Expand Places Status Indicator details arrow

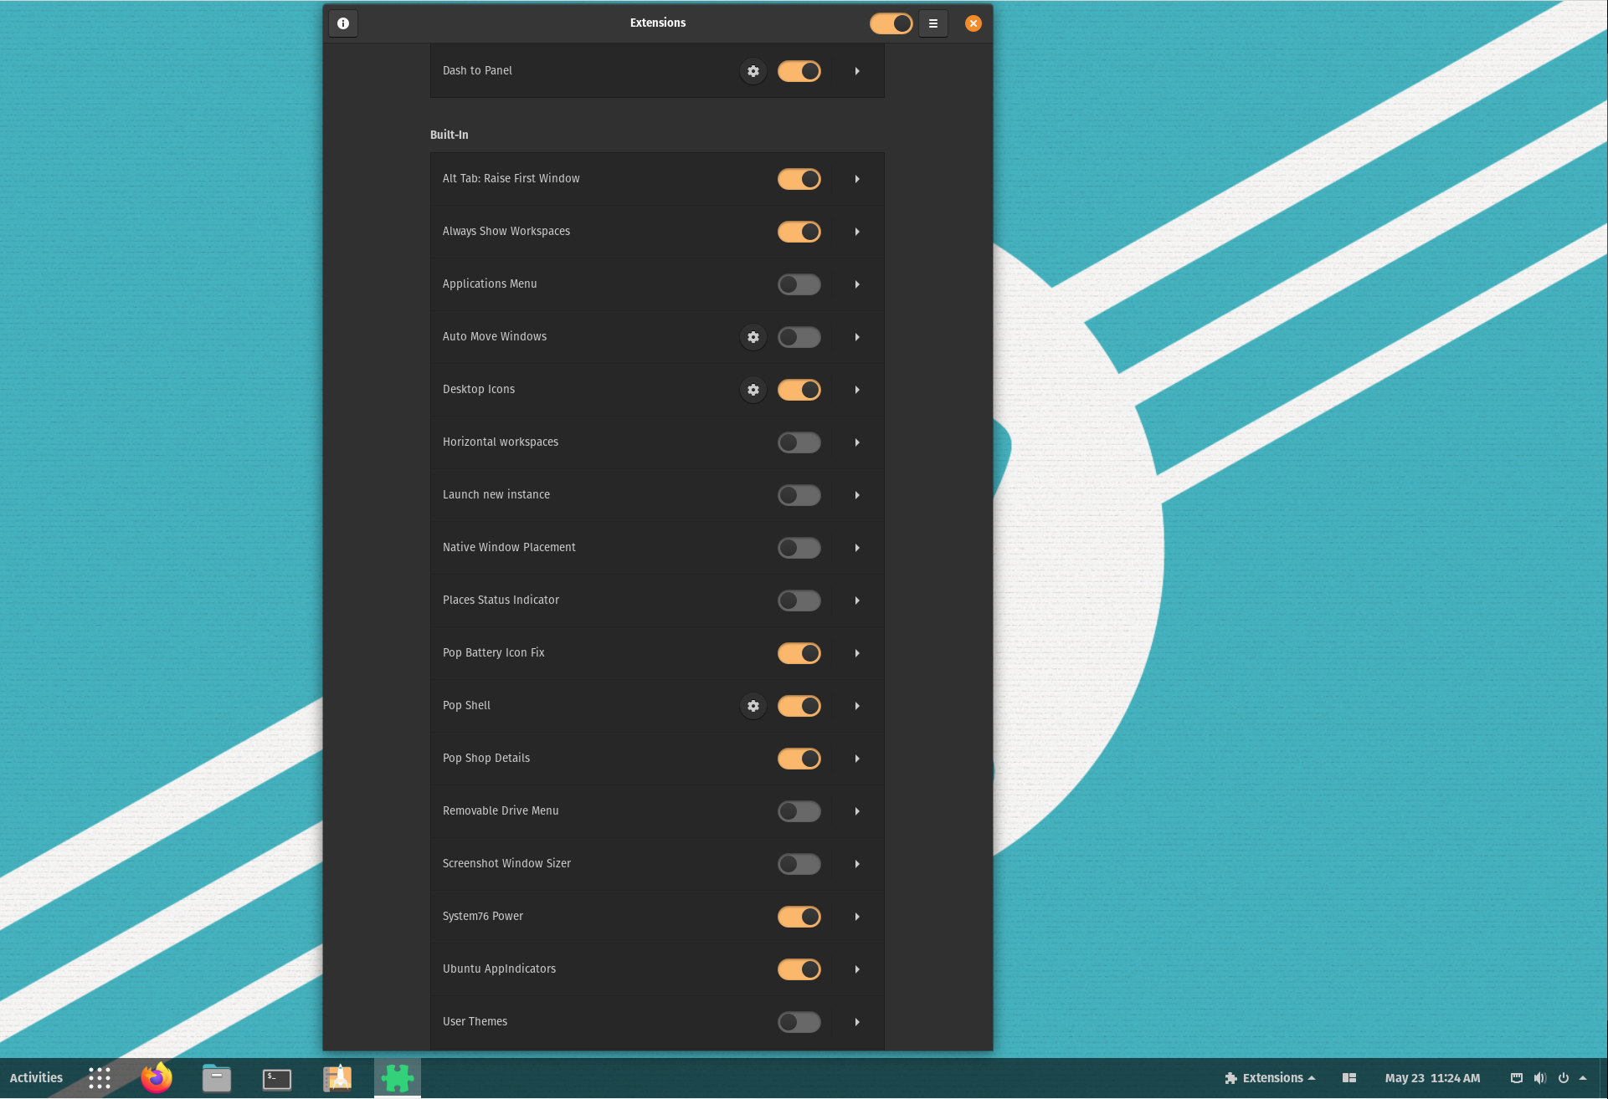[857, 601]
